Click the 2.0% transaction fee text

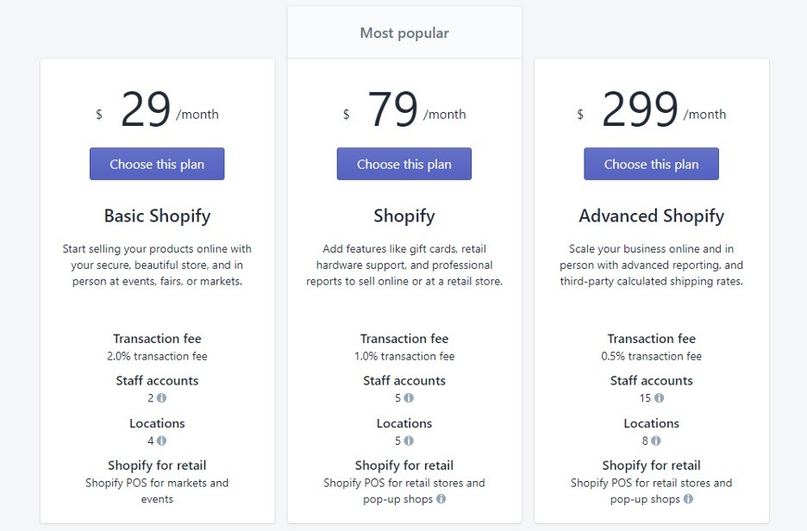coord(157,356)
